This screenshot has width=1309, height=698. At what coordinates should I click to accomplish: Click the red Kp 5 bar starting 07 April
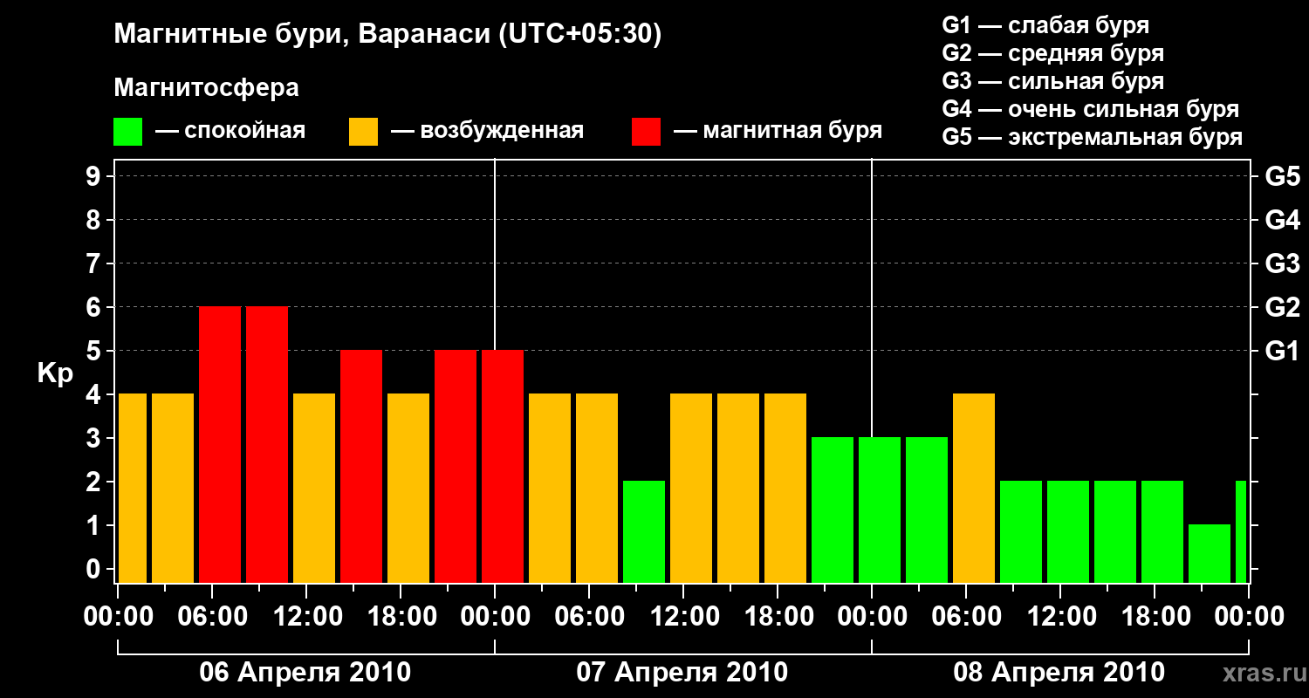coord(503,466)
